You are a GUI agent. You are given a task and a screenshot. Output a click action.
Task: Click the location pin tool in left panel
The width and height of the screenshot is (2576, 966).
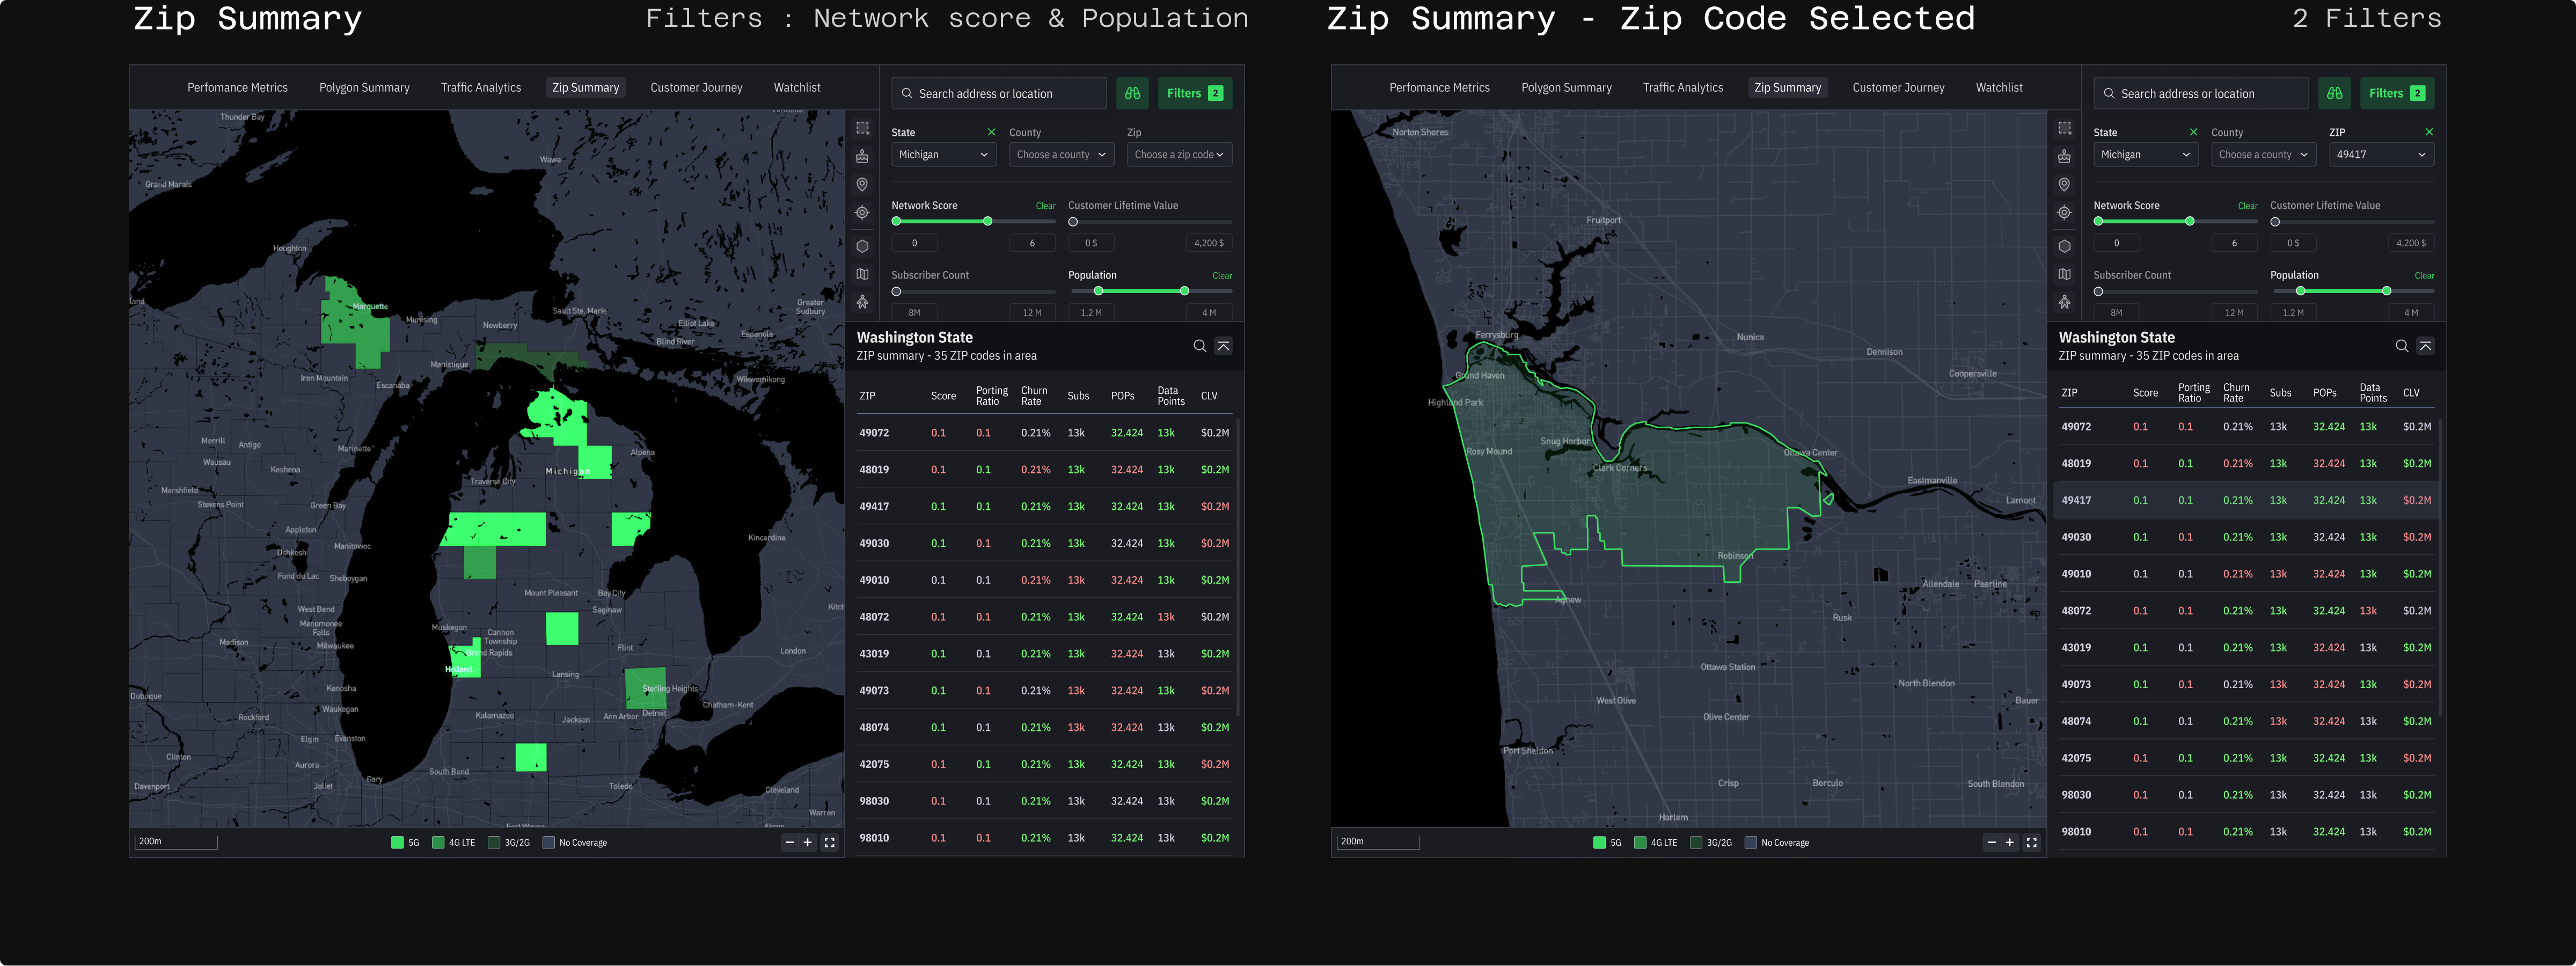(862, 184)
